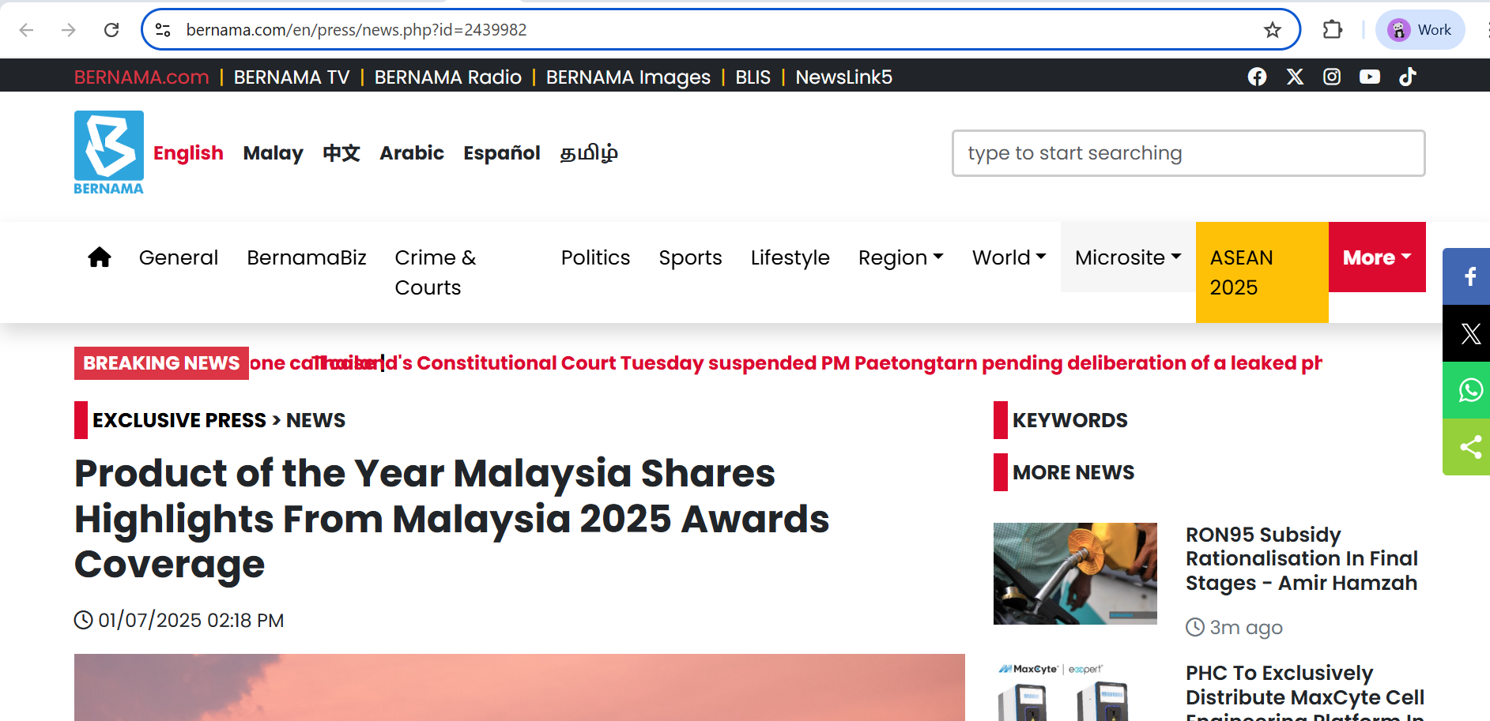The height and width of the screenshot is (721, 1490).
Task: Expand the red More dropdown
Action: [x=1377, y=257]
